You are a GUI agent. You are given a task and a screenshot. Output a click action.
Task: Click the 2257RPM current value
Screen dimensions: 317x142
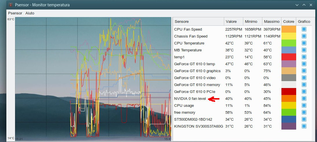click(233, 29)
